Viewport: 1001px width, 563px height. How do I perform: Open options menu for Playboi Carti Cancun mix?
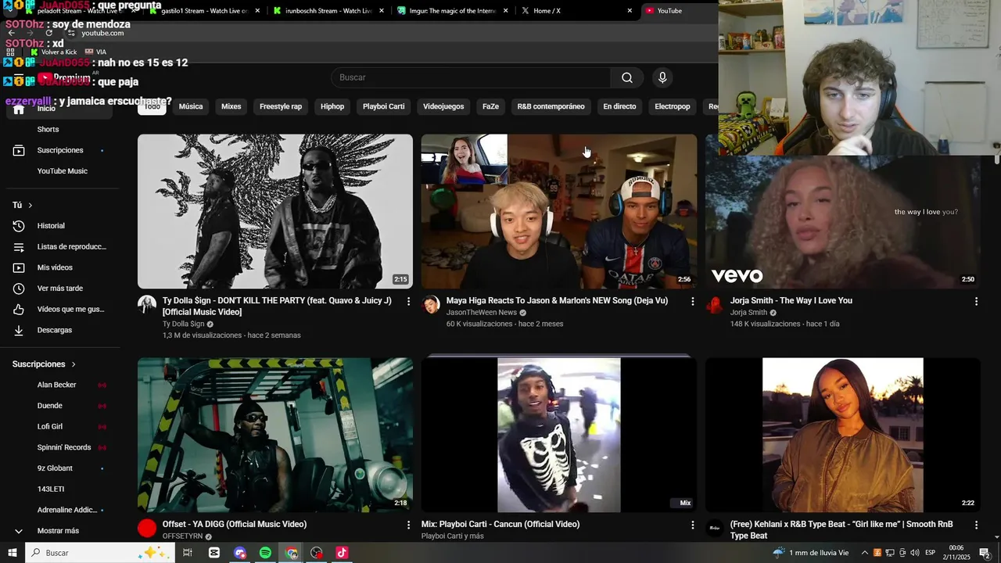click(x=692, y=525)
